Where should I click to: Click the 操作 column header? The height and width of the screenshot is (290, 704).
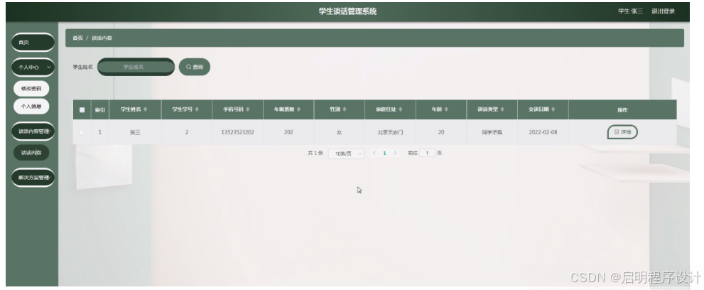click(622, 109)
